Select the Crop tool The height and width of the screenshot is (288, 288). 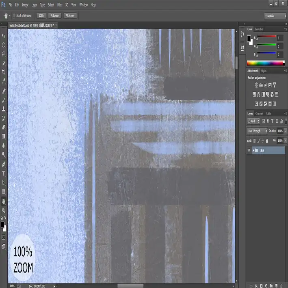[x=4, y=72]
